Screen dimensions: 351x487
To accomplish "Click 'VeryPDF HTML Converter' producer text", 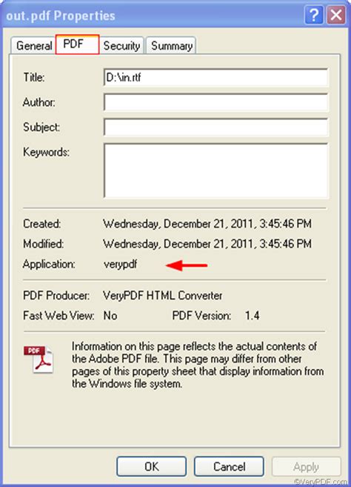I will [x=163, y=295].
